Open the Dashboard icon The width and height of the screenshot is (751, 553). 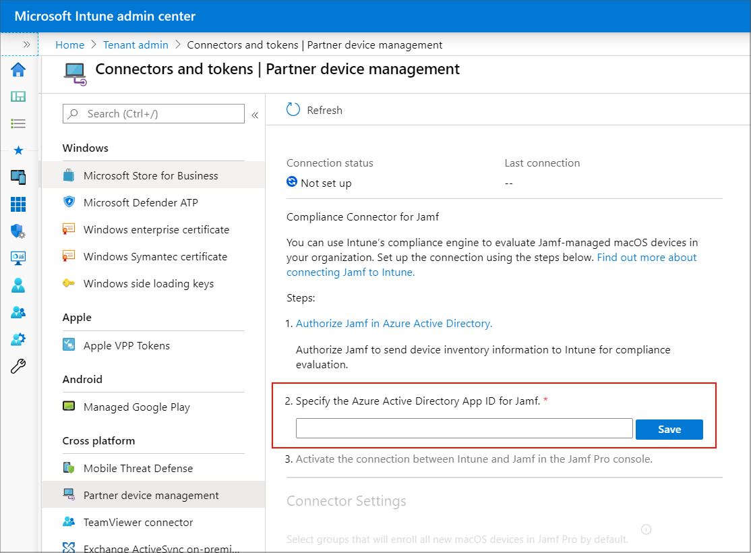(18, 96)
